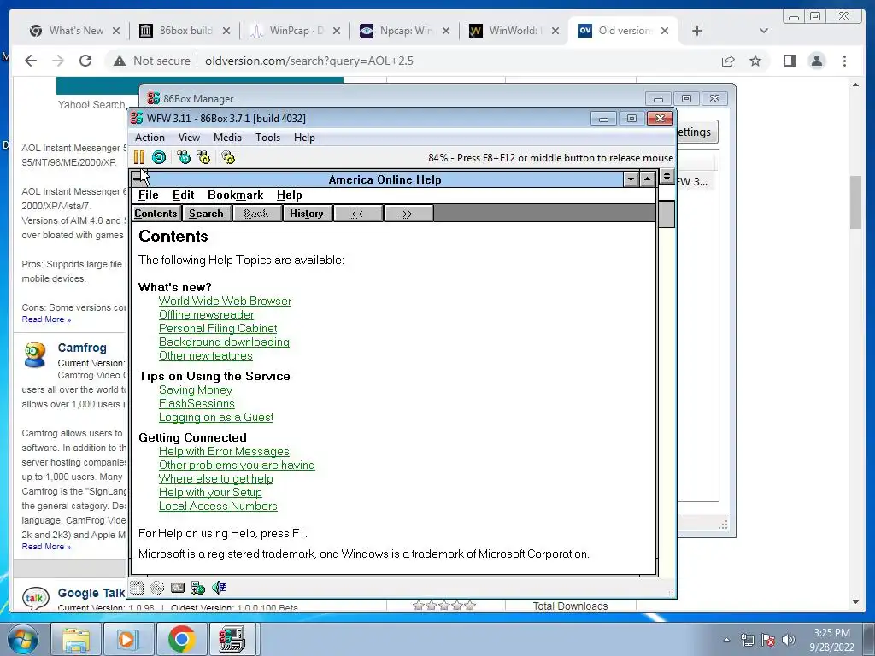Open the Tools menu in 86Box
The height and width of the screenshot is (656, 875).
267,138
